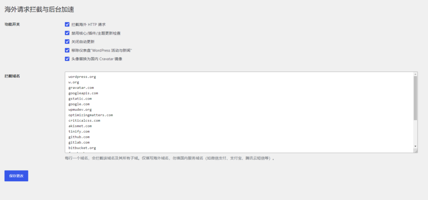428x200 pixels.
Task: Click the wordpress.org line in textarea
Action: (x=82, y=77)
